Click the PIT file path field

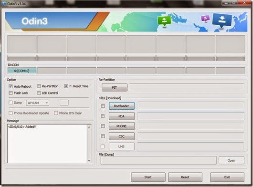click(x=187, y=87)
